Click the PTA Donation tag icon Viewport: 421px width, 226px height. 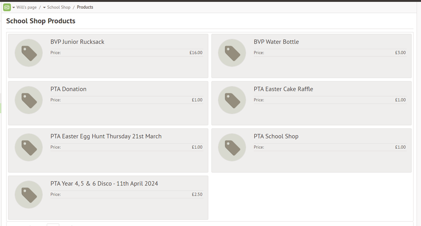coord(29,100)
